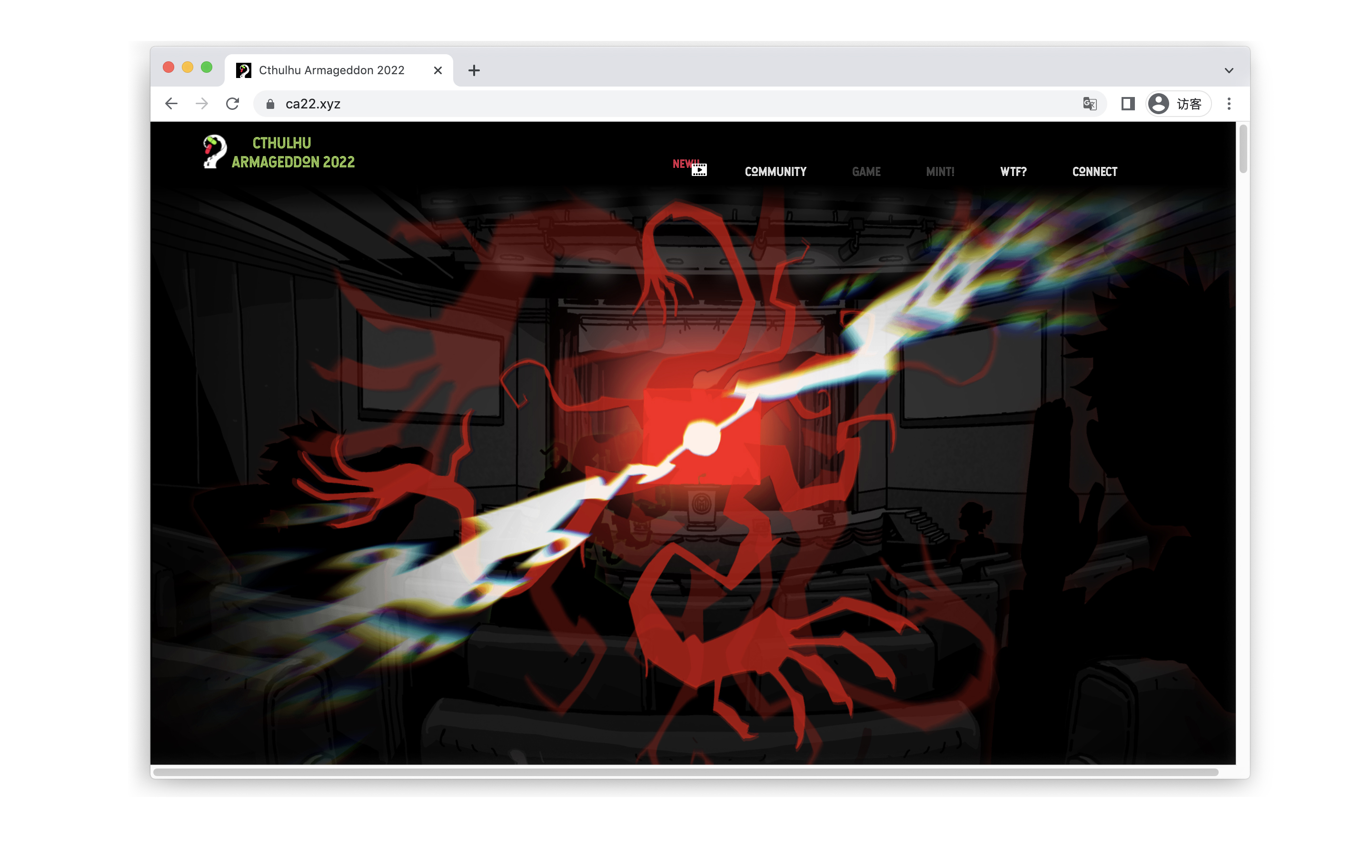Close the Cthulhu Armageddon 2022 tab
Screen dimensions: 1371x856
(x=437, y=70)
